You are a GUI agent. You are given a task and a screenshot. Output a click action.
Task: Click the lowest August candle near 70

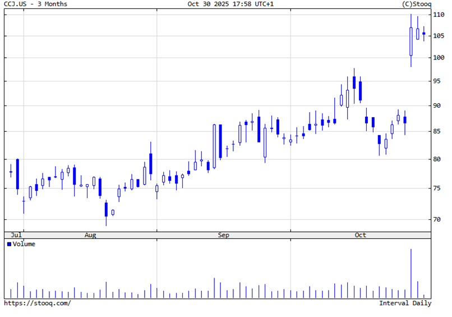tap(106, 209)
